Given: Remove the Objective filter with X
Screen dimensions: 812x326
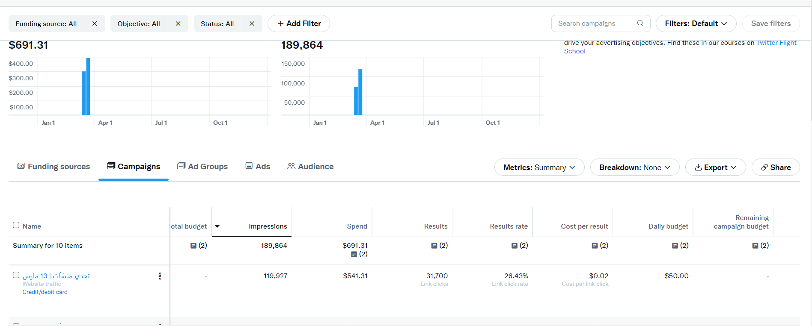Looking at the screenshot, I should [178, 23].
